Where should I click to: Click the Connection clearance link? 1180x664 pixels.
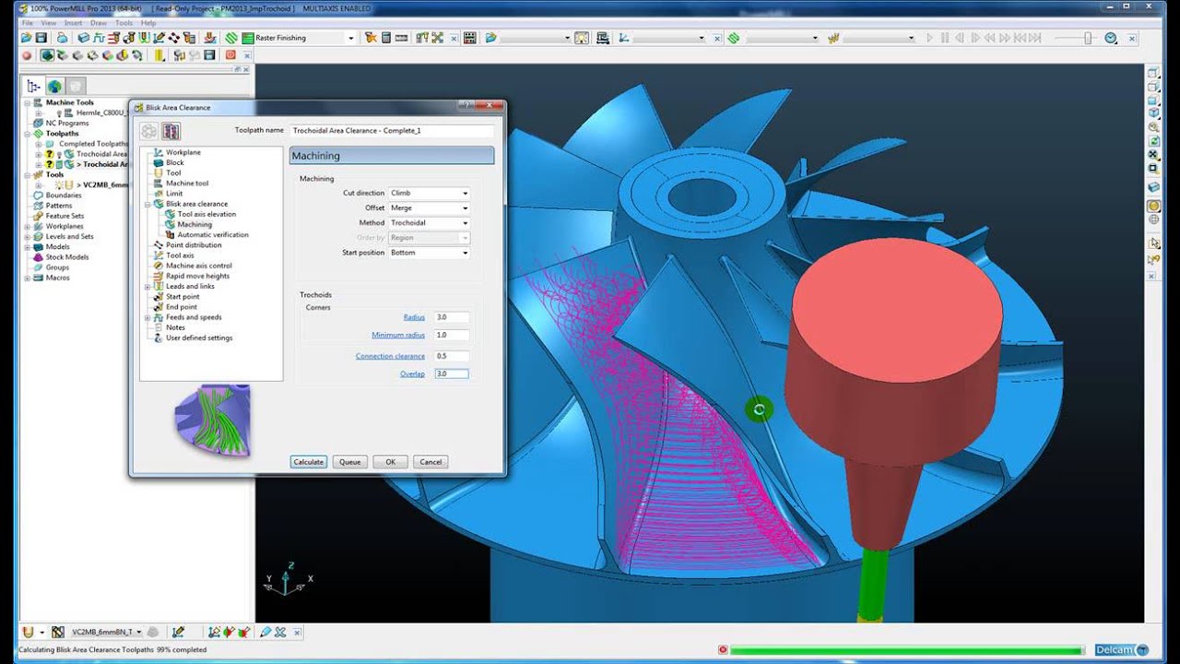[x=390, y=356]
